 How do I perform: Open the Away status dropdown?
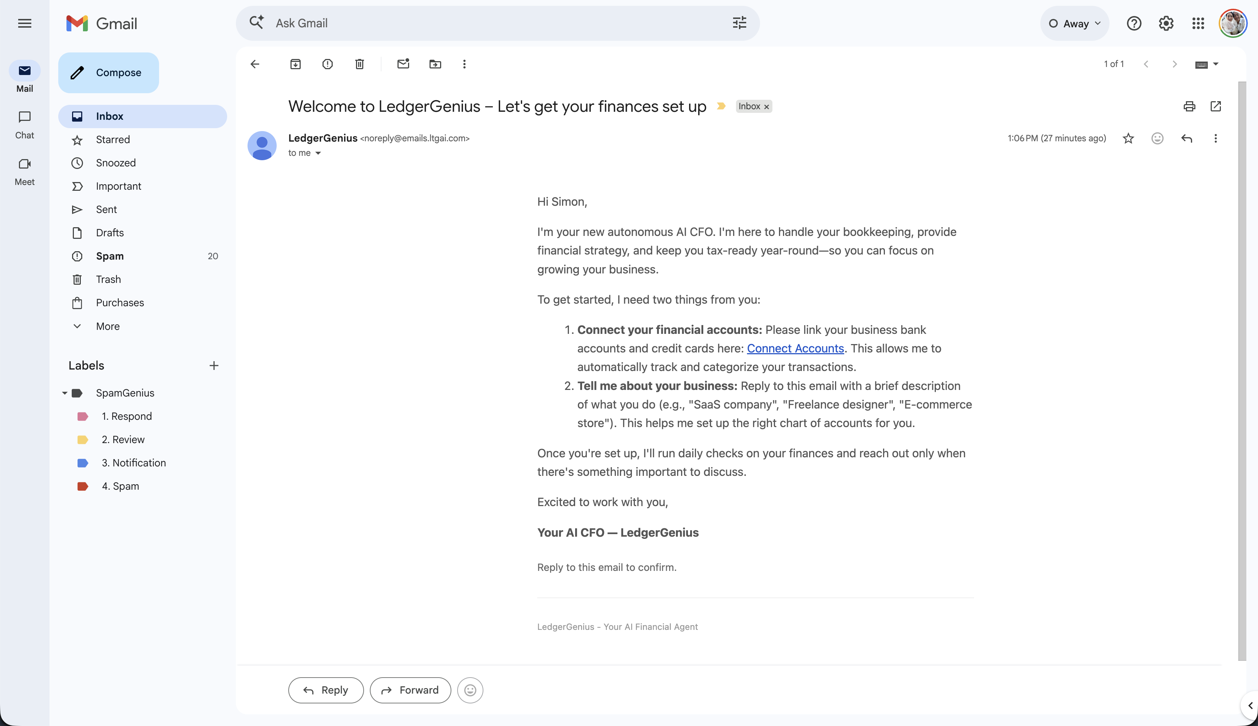(x=1074, y=23)
